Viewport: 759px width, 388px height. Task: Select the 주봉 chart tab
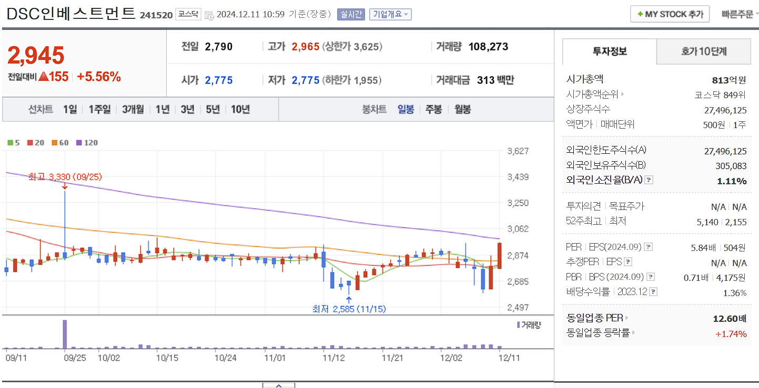[x=433, y=109]
